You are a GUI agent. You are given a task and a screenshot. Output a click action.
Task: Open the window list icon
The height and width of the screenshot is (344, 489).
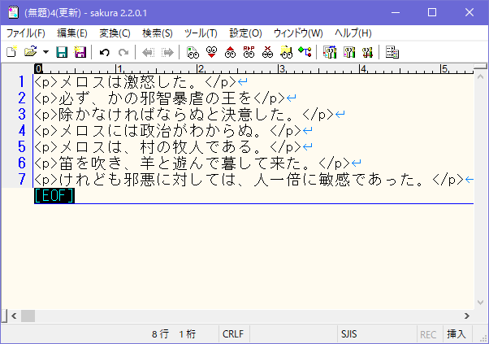coord(392,52)
